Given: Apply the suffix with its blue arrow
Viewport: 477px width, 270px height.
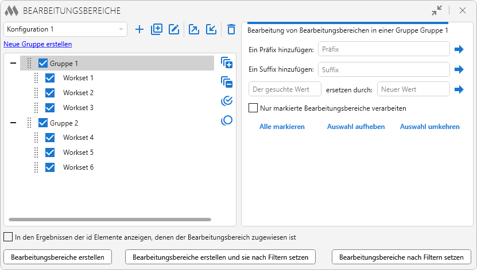Looking at the screenshot, I should [459, 69].
